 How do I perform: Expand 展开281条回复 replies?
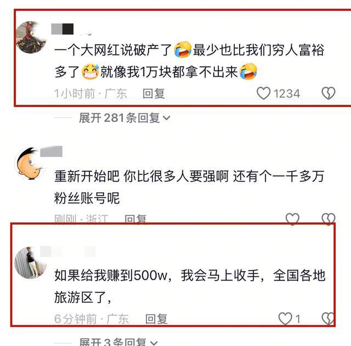point(124,118)
